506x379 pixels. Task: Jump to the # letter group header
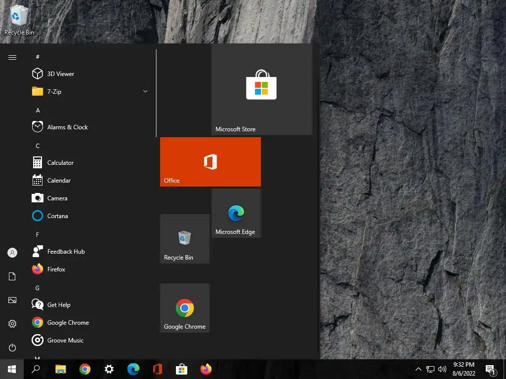click(x=38, y=57)
